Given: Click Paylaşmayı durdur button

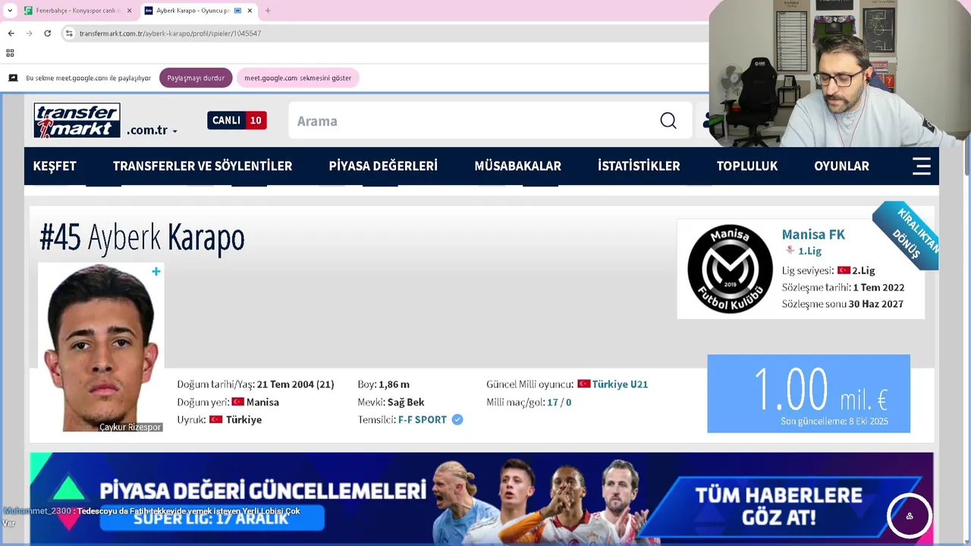Looking at the screenshot, I should [196, 78].
